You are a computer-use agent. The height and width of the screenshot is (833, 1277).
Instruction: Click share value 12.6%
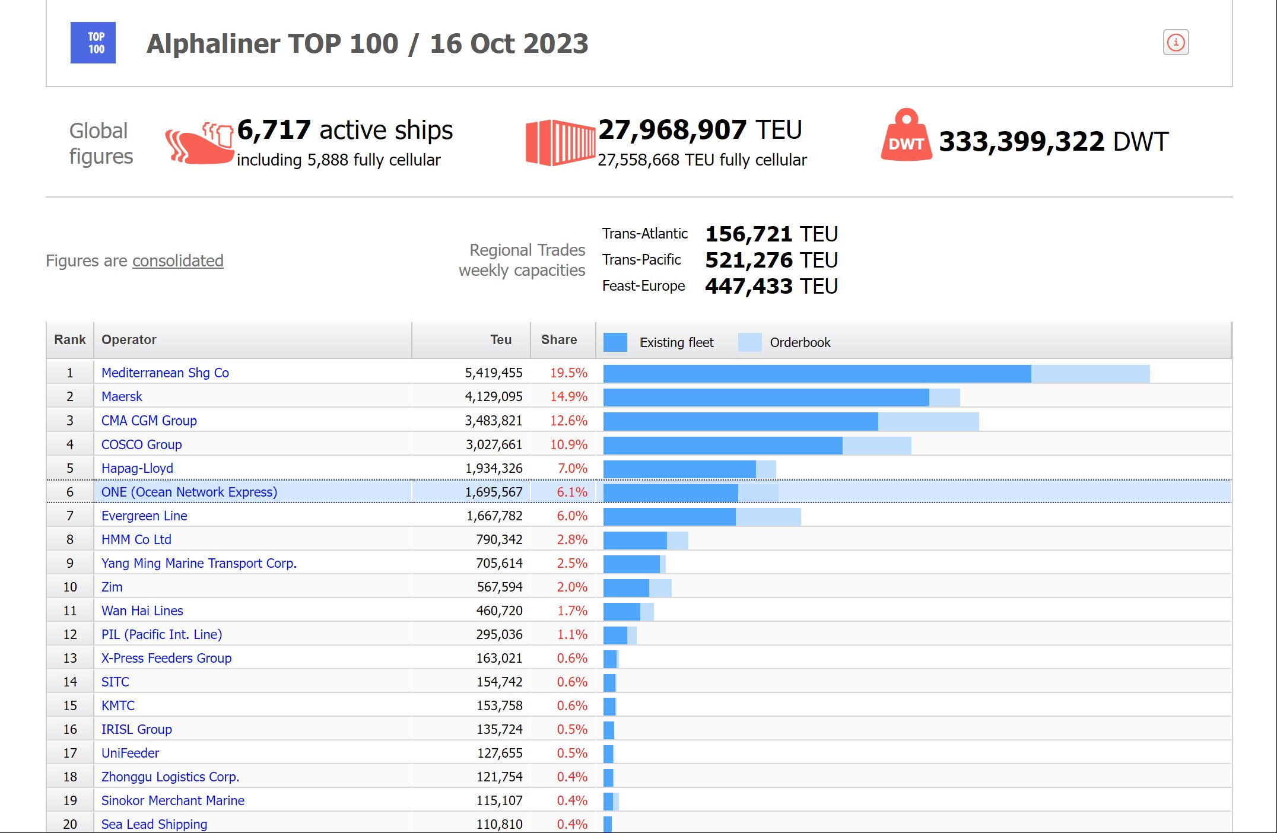point(568,421)
